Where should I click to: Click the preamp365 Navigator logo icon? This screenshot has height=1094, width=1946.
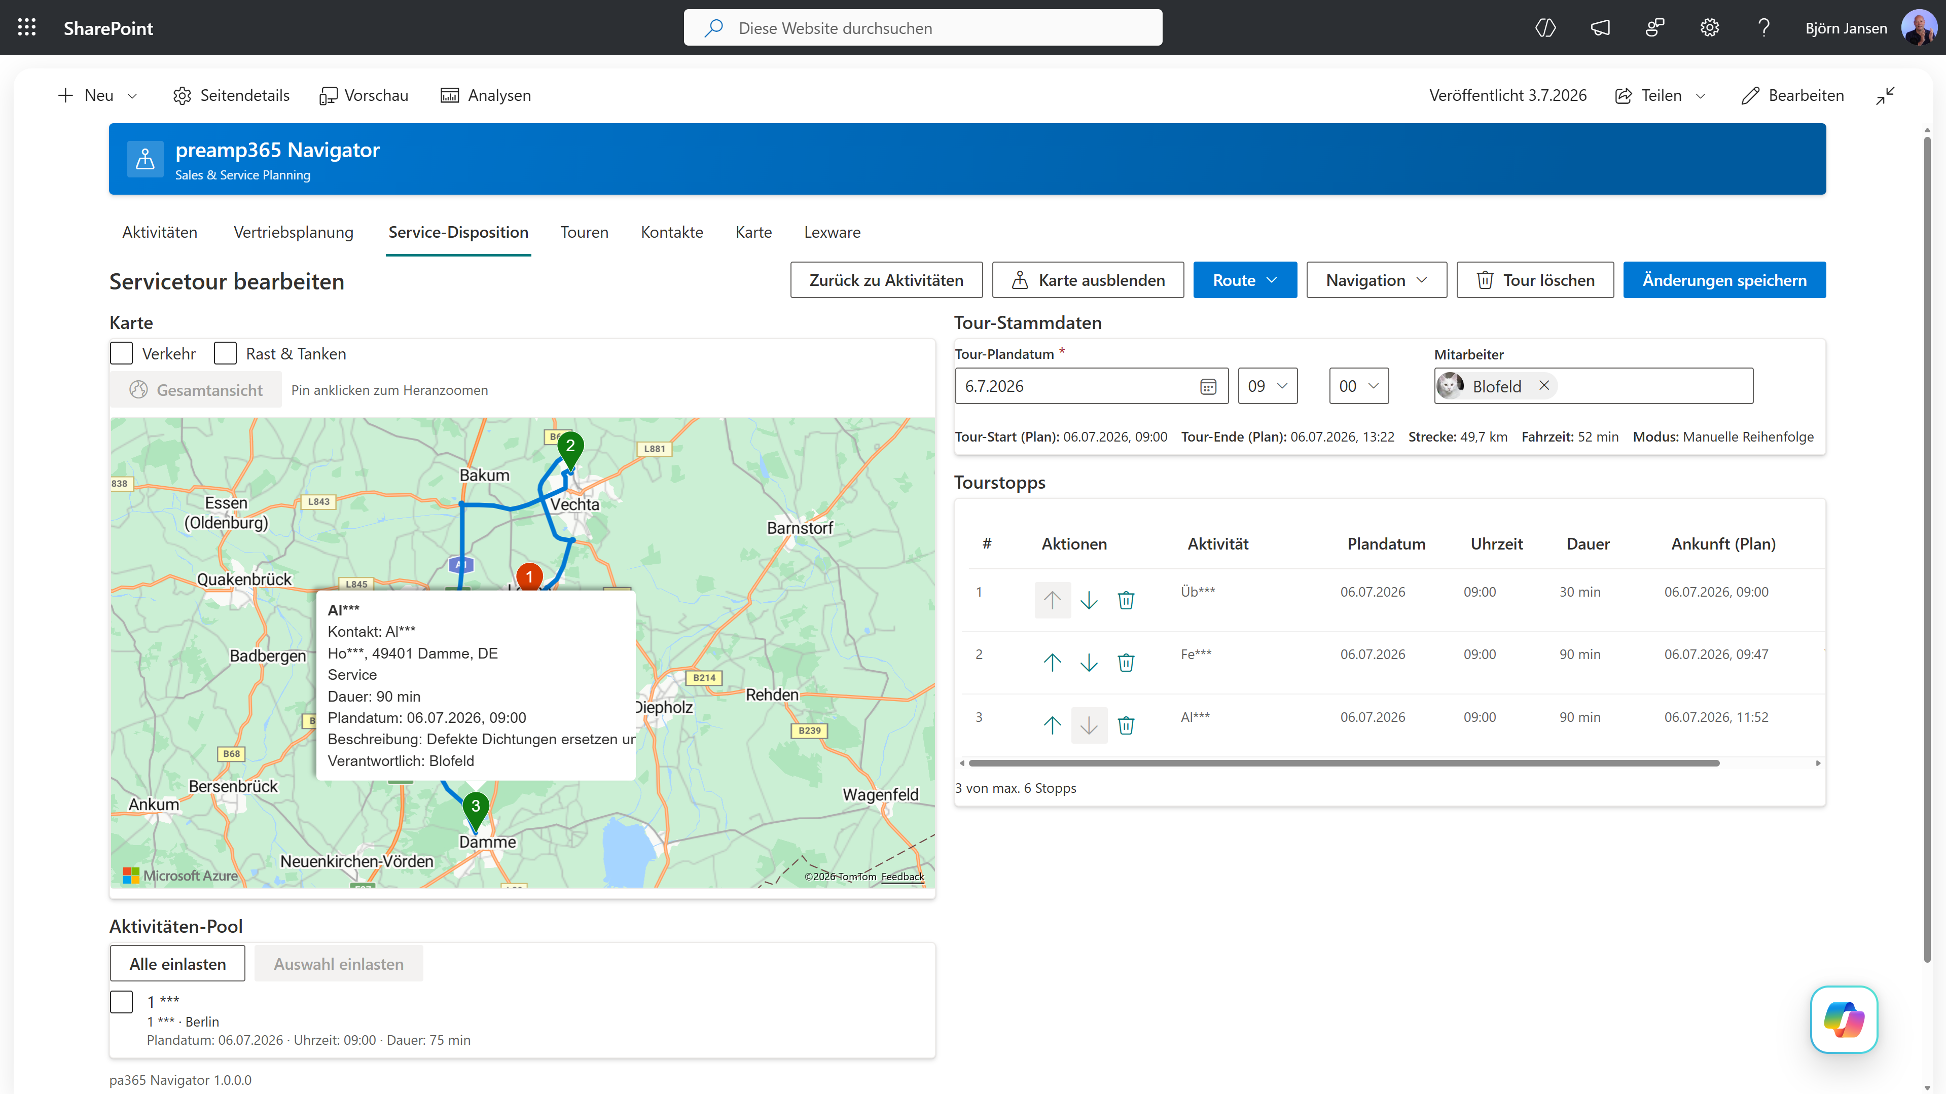click(145, 159)
